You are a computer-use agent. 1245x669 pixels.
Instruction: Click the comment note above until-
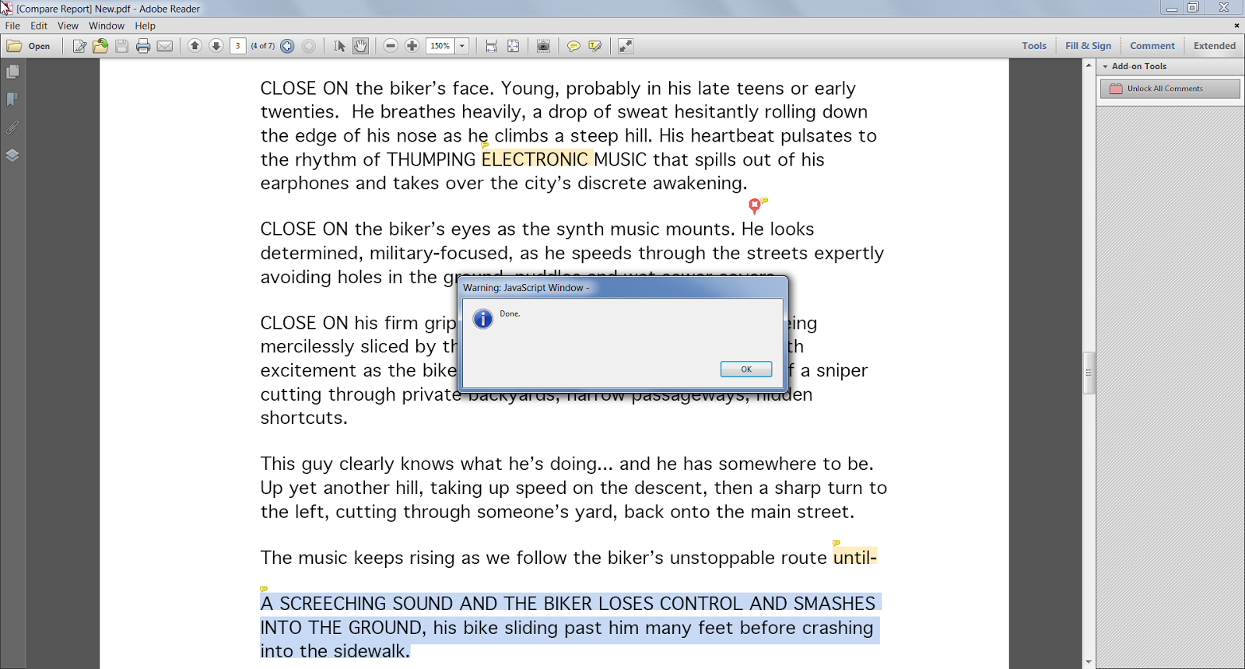pos(836,543)
